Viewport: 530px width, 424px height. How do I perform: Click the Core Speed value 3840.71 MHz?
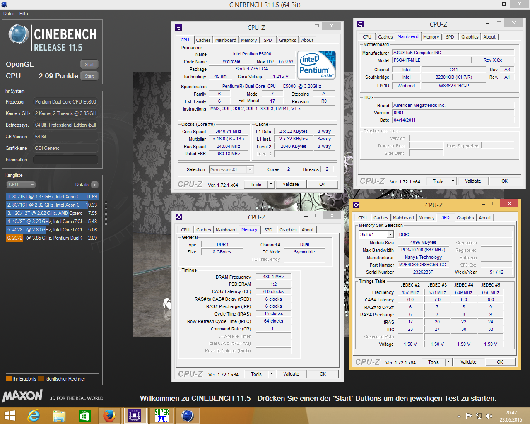tap(228, 131)
